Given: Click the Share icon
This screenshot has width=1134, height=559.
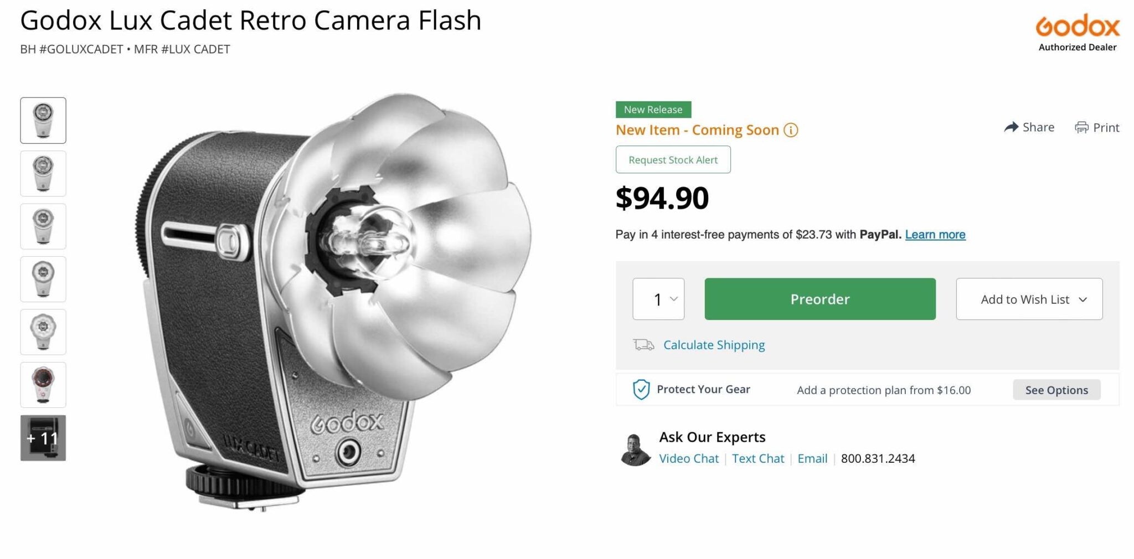Looking at the screenshot, I should (x=1012, y=127).
